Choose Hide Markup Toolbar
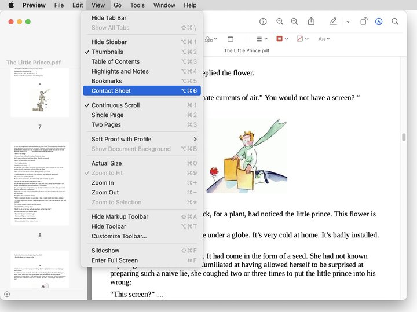This screenshot has height=312, width=417. [x=142, y=216]
